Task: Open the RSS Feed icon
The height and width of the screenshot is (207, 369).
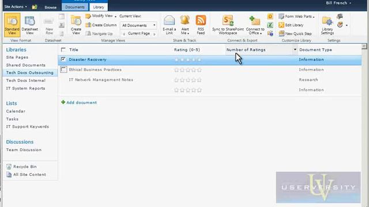Action: [x=201, y=21]
